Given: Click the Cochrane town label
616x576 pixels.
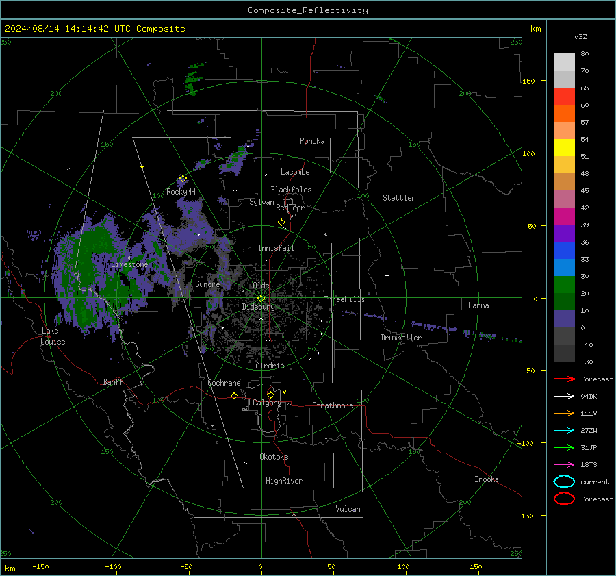Looking at the screenshot, I should 224,383.
